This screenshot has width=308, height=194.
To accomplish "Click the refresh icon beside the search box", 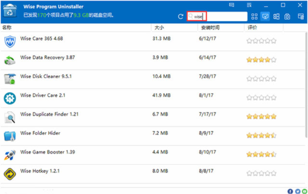I will pos(181,16).
